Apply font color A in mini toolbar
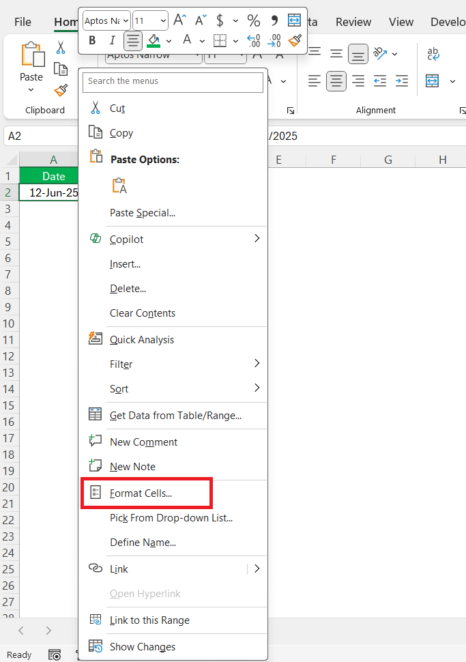This screenshot has height=662, width=466. click(187, 40)
